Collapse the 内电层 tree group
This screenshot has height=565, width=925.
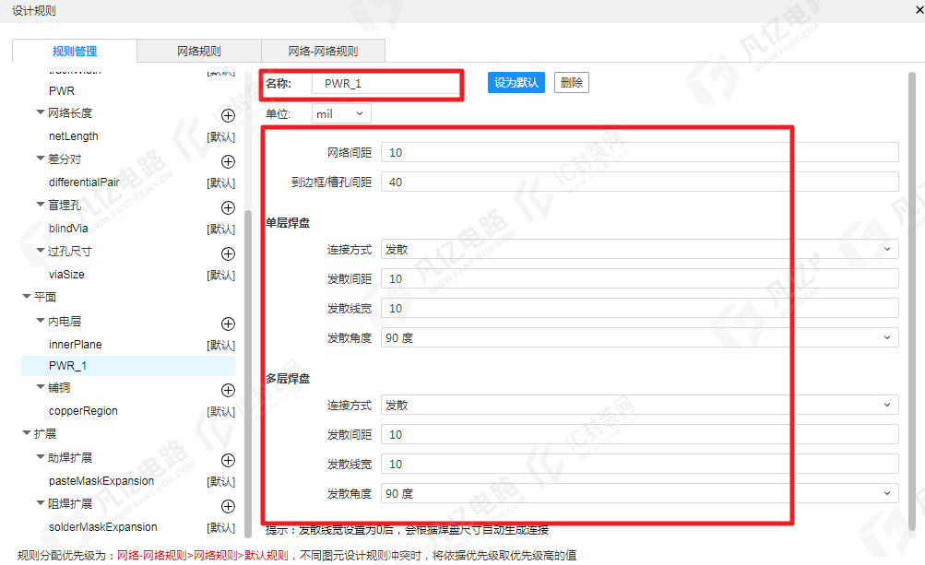[x=40, y=320]
